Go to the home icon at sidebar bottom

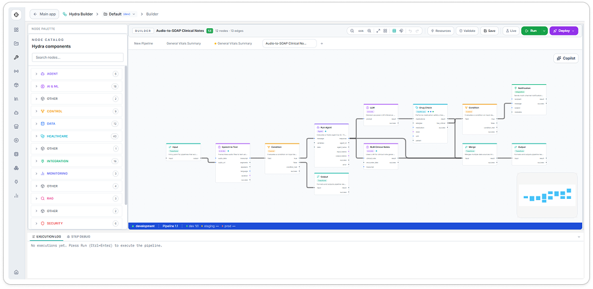[x=16, y=272]
